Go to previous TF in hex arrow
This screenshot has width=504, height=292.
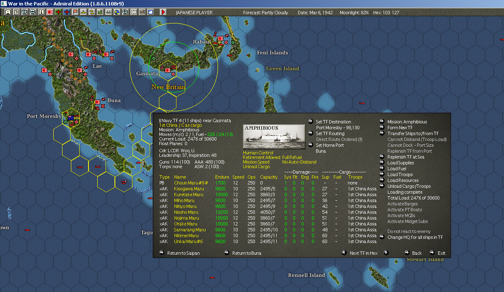[344, 253]
